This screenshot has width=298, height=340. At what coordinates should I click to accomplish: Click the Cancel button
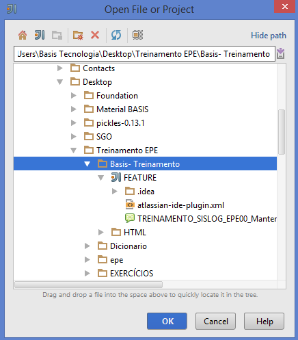(215, 321)
